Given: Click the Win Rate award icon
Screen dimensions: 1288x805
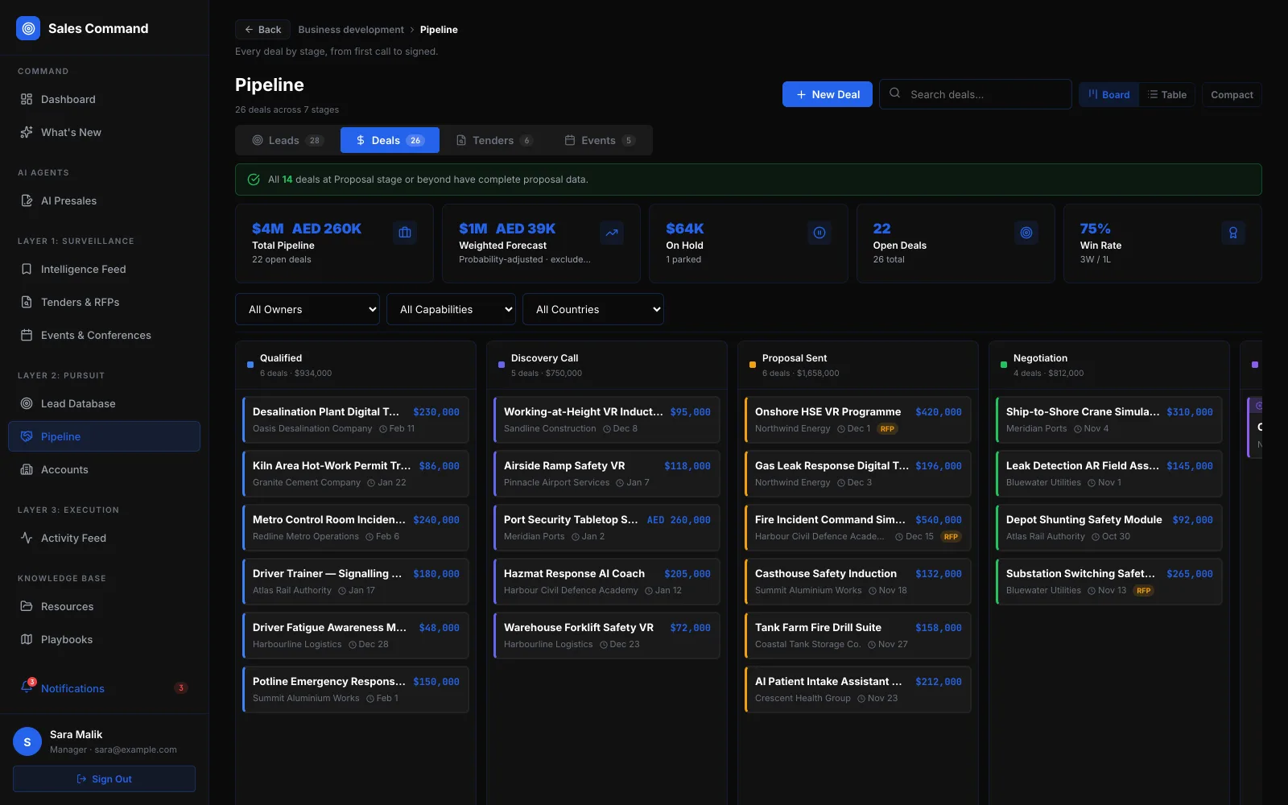Looking at the screenshot, I should (1233, 233).
